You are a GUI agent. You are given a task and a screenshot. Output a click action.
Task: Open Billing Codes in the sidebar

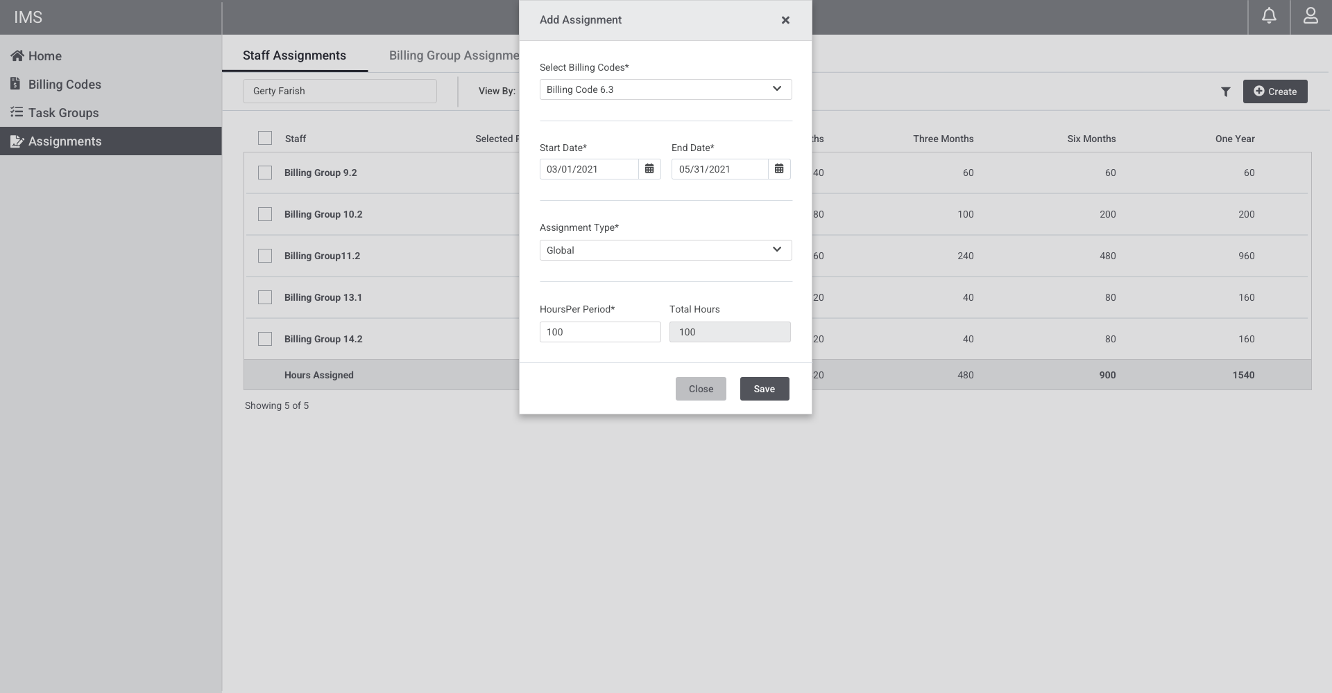65,85
